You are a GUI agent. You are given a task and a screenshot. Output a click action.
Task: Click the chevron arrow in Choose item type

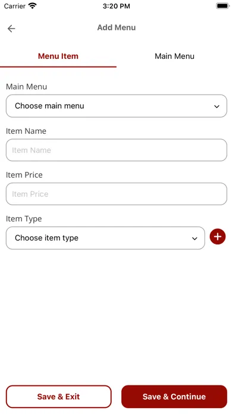194,239
